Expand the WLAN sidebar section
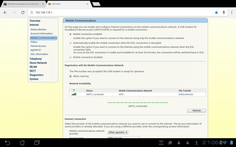 [x=33, y=67]
